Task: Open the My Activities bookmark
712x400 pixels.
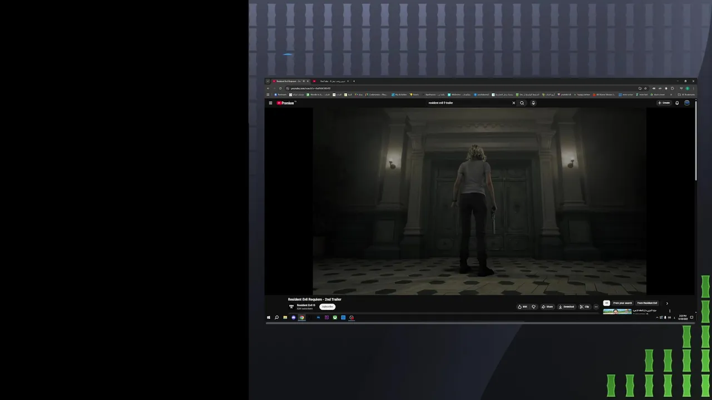Action: click(399, 94)
